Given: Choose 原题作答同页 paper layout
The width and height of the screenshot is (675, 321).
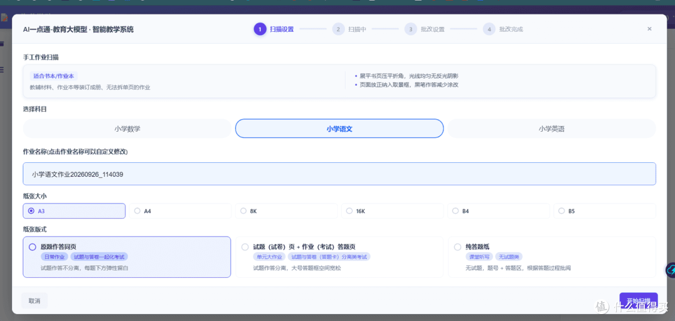Looking at the screenshot, I should click(127, 257).
